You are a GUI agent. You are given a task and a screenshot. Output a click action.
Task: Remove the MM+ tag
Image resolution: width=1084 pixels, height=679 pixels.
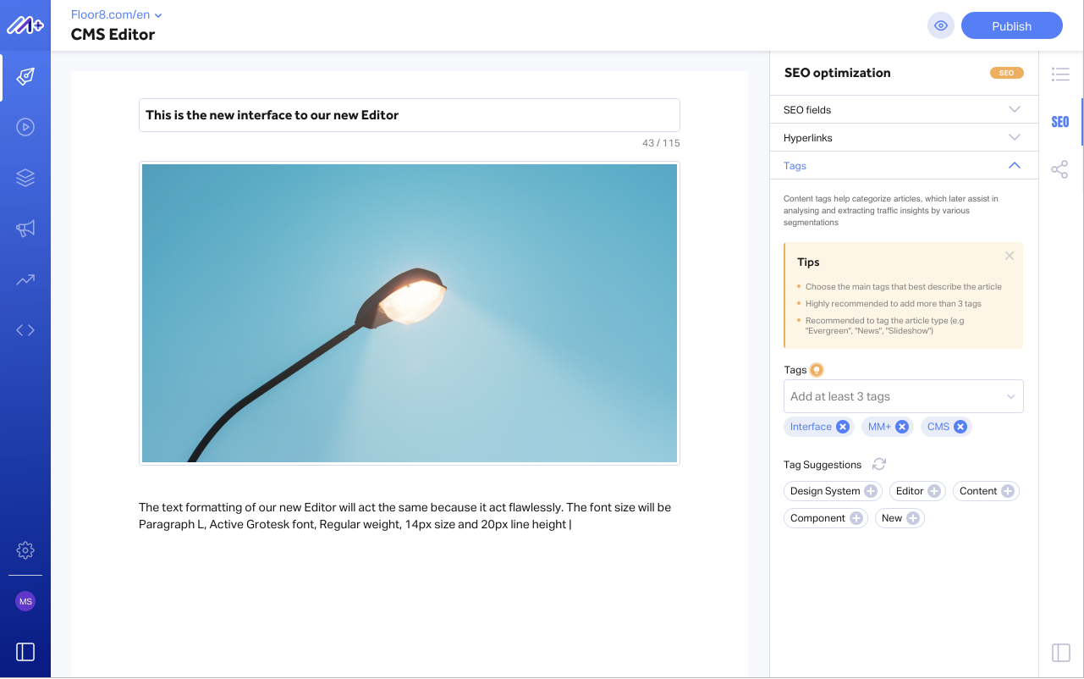pos(902,427)
